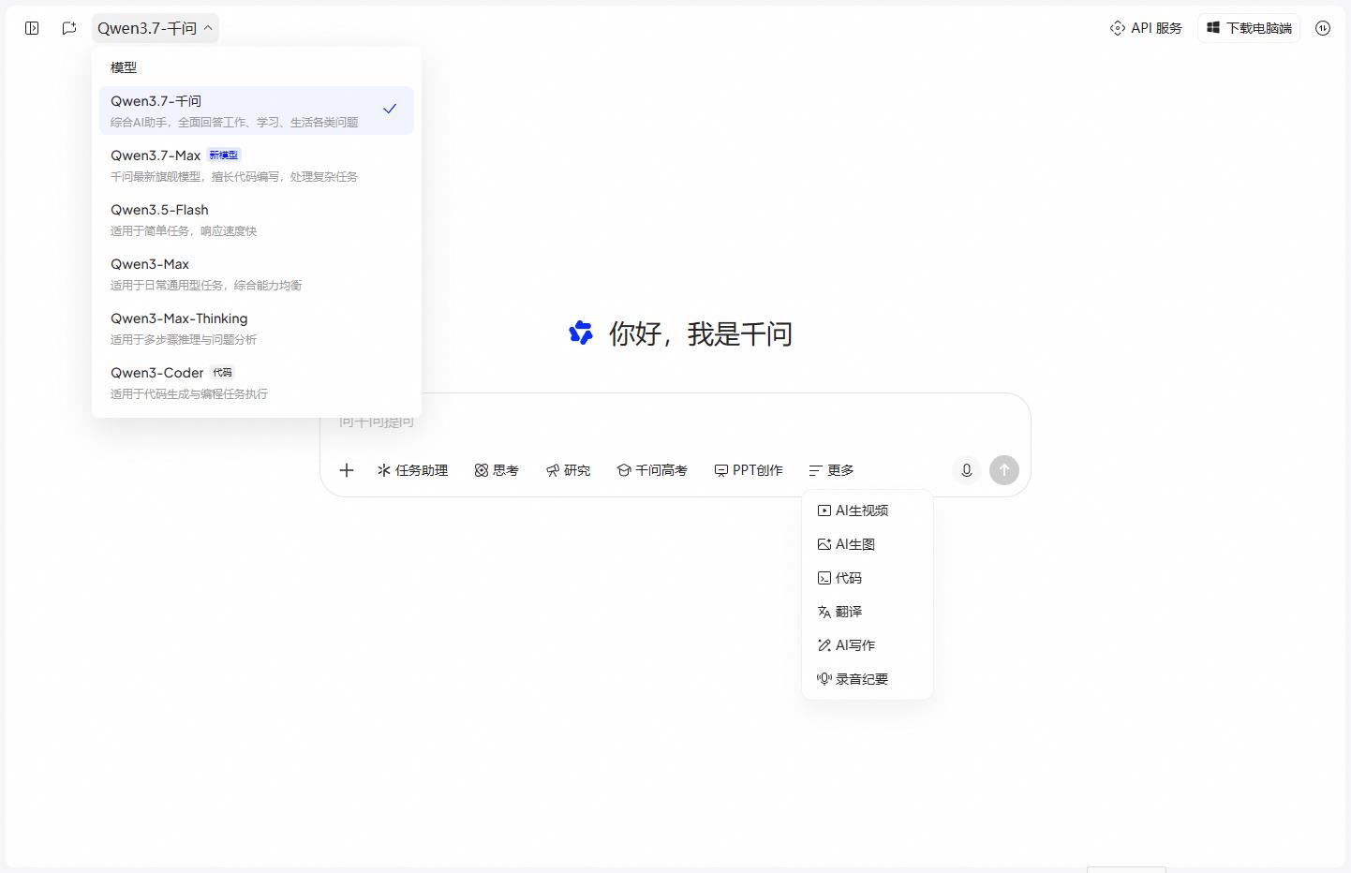
Task: Click description 适用于多步骤推理与问题分析
Action: point(184,340)
